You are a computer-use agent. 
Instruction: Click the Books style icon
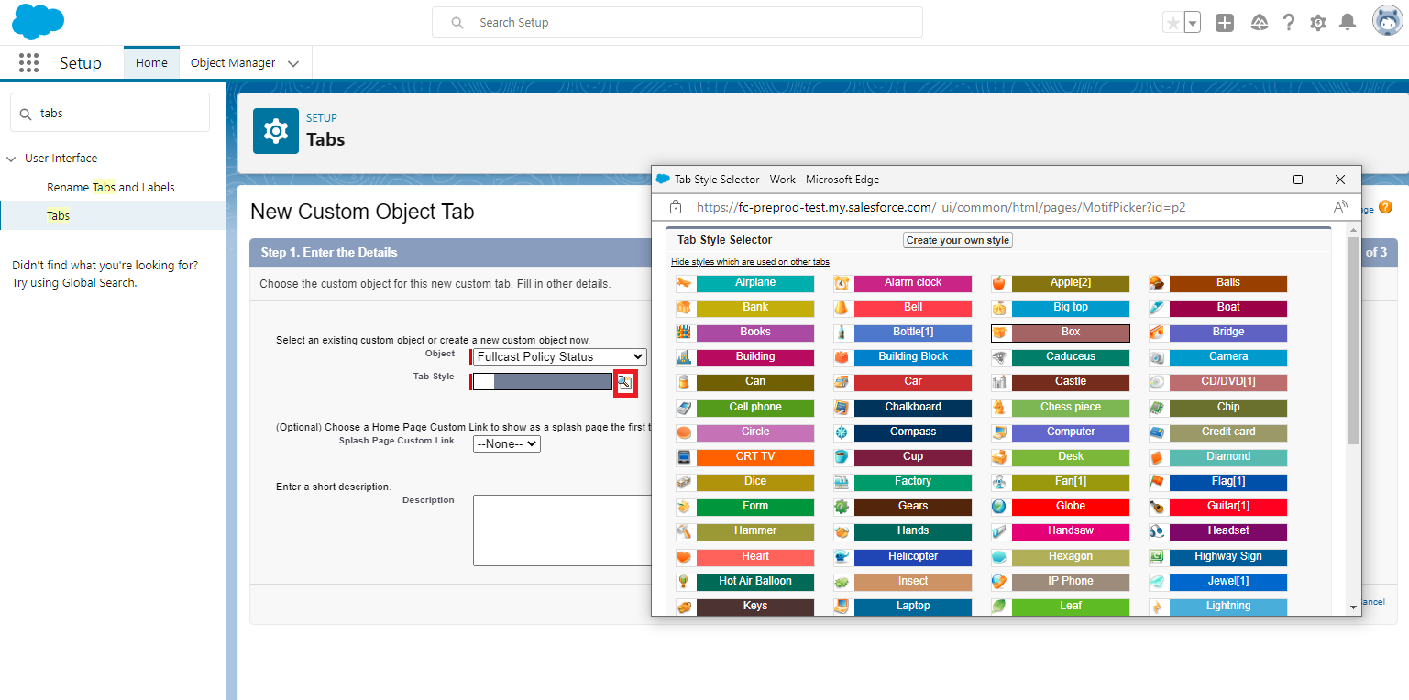(683, 333)
